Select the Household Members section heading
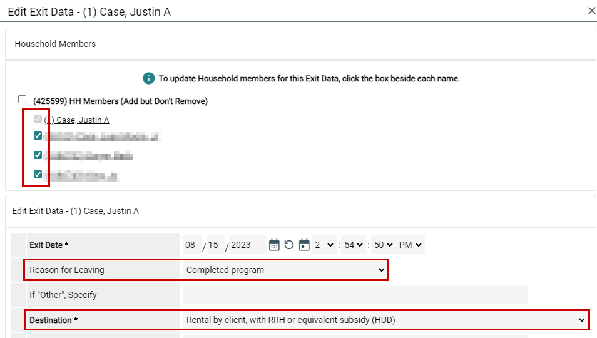The width and height of the screenshot is (597, 338). pos(55,44)
